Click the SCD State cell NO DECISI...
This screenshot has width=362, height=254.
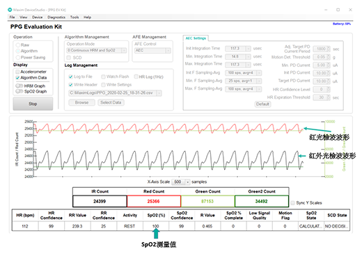coord(337,226)
